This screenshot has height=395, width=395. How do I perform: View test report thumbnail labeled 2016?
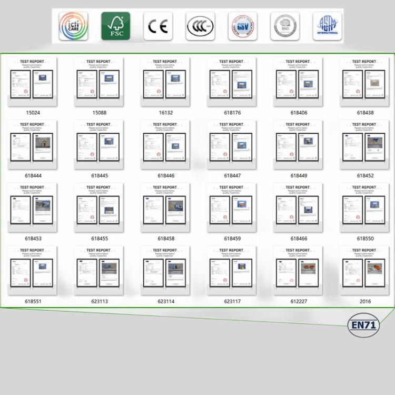pyautogui.click(x=364, y=271)
